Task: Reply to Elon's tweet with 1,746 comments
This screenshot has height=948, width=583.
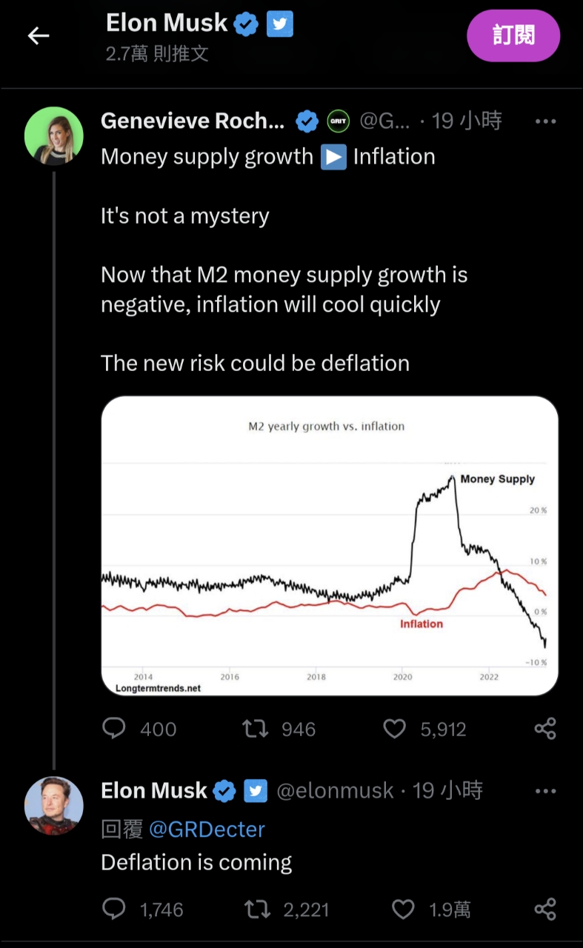Action: [114, 909]
